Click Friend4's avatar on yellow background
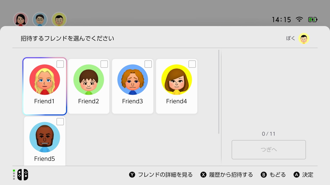The height and width of the screenshot is (185, 330). coord(177,80)
